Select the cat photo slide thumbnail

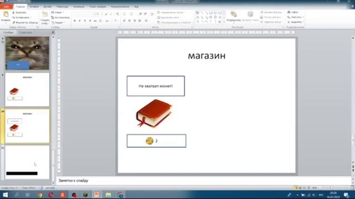tap(27, 53)
